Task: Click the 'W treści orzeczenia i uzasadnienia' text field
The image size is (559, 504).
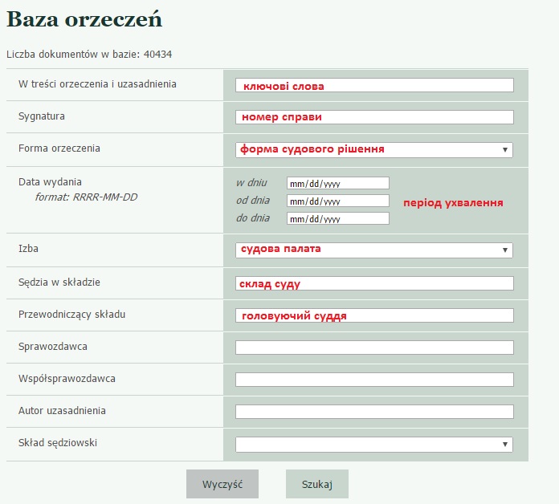Action: pos(374,85)
